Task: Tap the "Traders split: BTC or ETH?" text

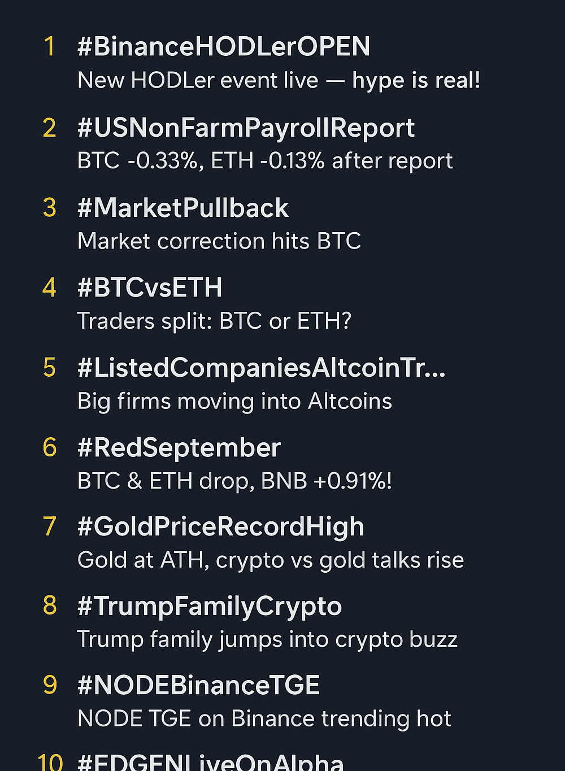Action: (214, 321)
